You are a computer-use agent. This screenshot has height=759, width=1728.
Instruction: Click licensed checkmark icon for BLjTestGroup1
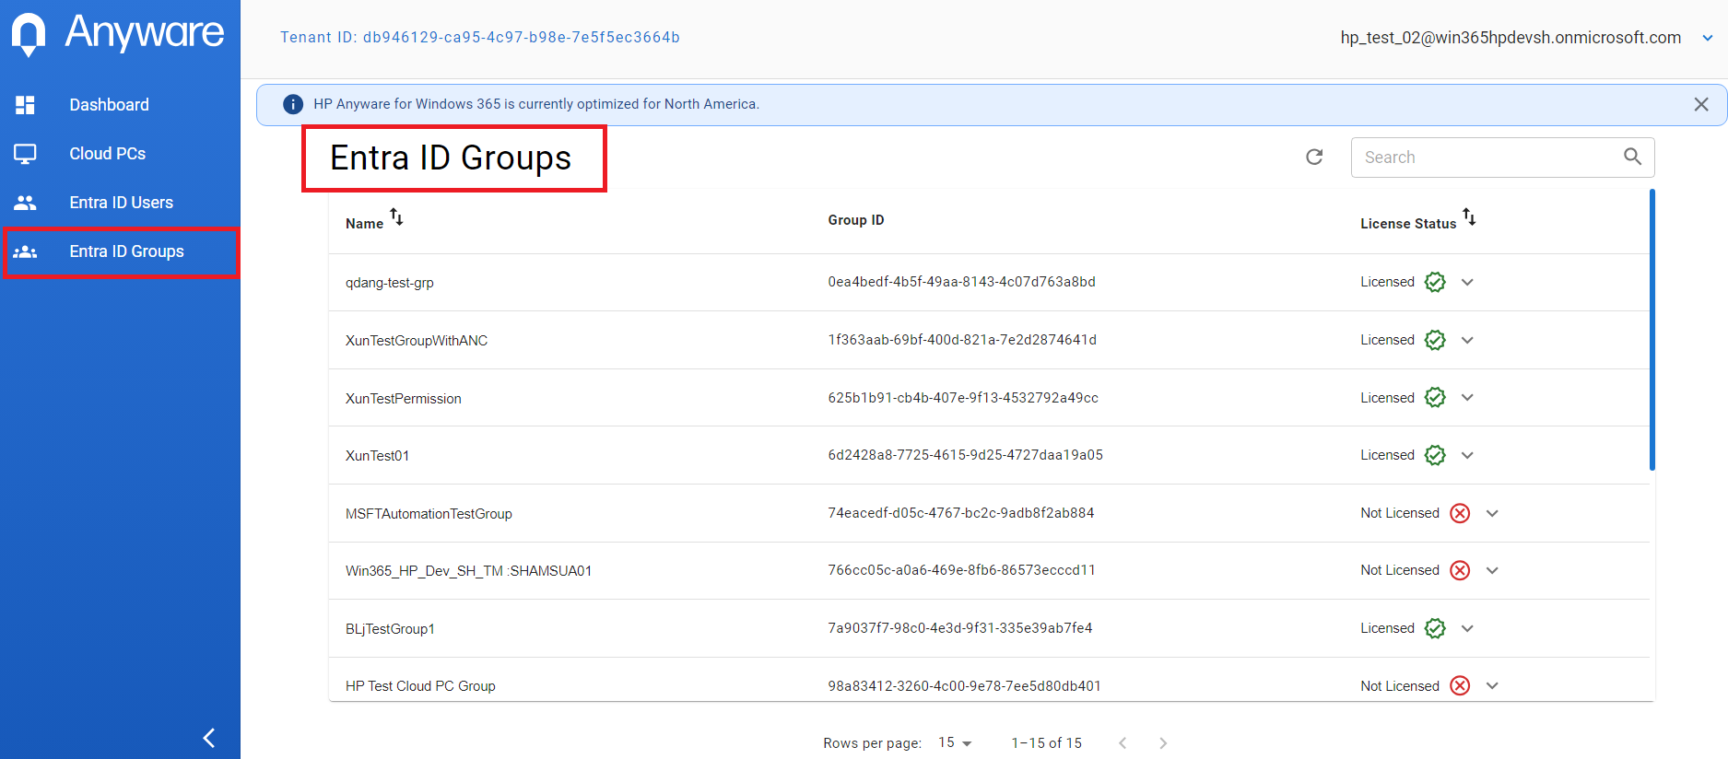tap(1435, 628)
